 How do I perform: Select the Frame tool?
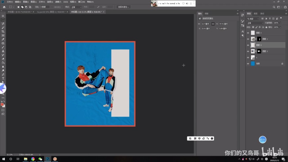(x=3, y=35)
